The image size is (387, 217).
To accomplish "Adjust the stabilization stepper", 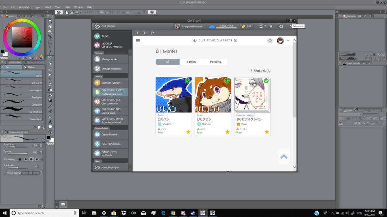I will pos(38,166).
